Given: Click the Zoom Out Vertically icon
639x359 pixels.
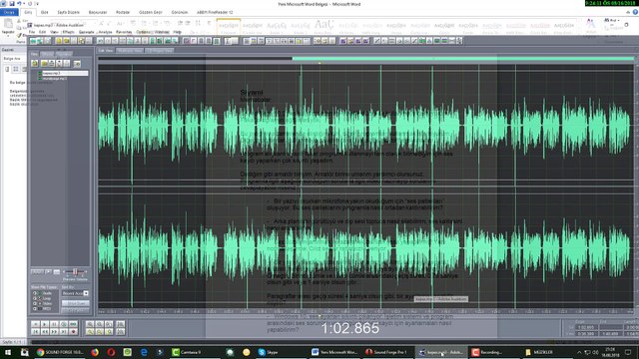Looking at the screenshot, I should [x=120, y=332].
